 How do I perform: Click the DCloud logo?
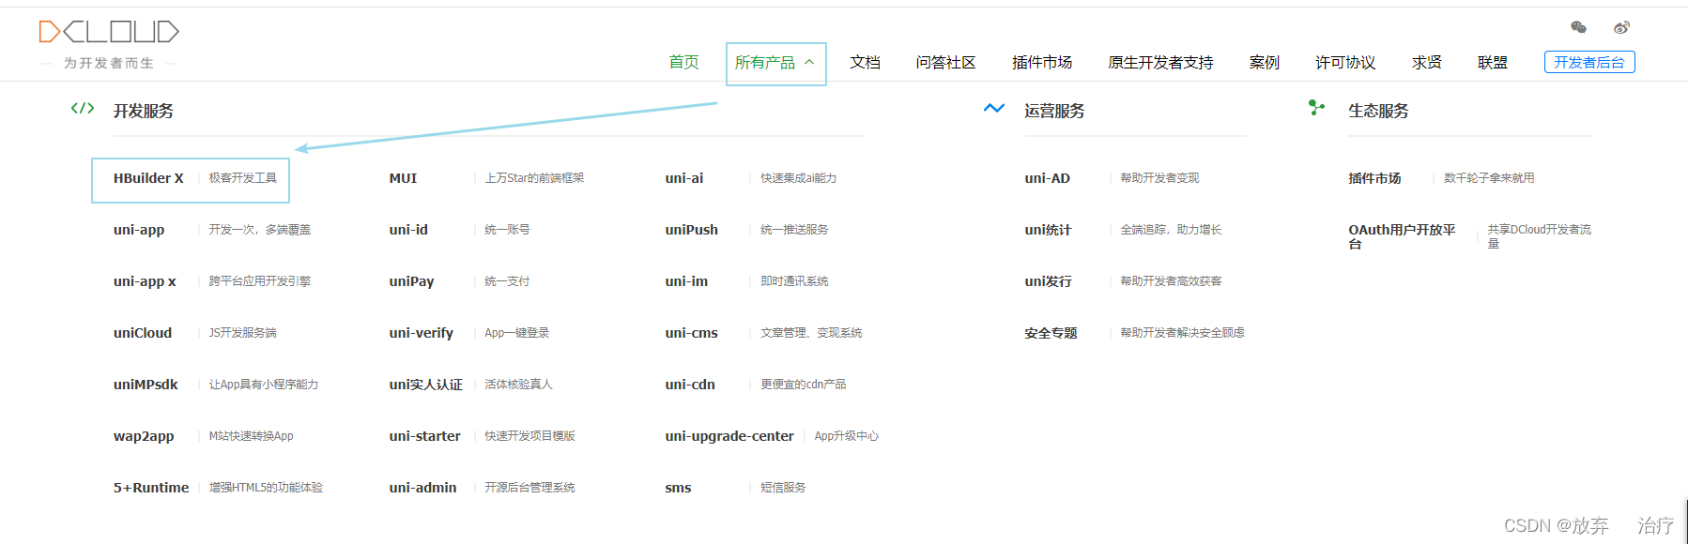coord(109,32)
